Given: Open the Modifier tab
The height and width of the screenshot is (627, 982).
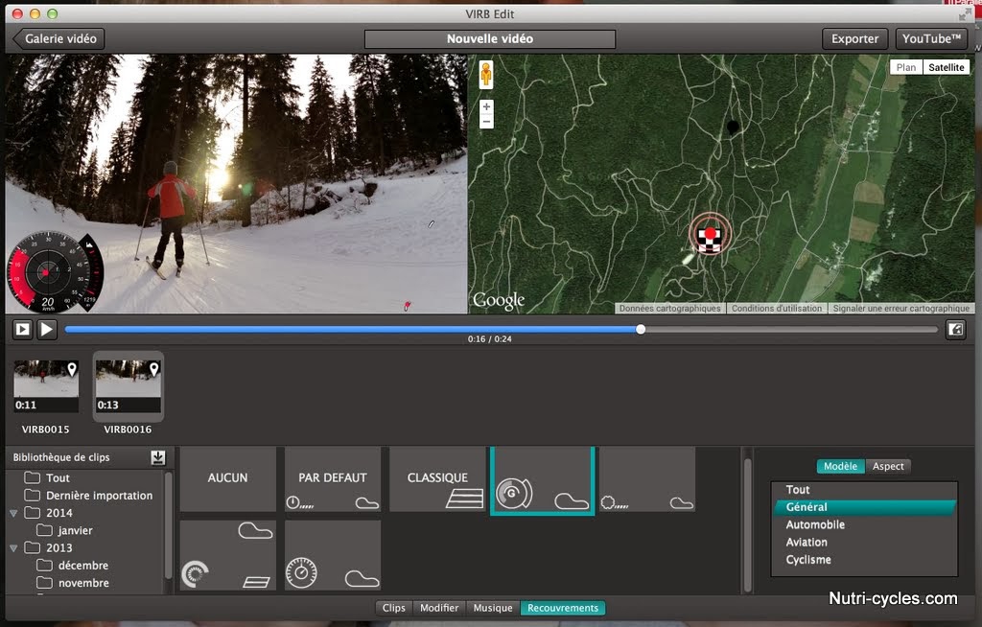Looking at the screenshot, I should click(439, 608).
